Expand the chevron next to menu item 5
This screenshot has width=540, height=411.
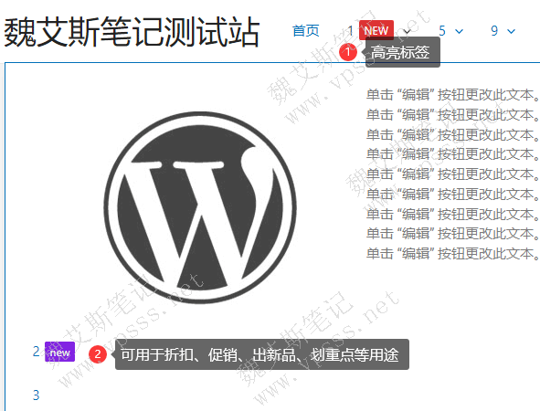click(x=459, y=31)
